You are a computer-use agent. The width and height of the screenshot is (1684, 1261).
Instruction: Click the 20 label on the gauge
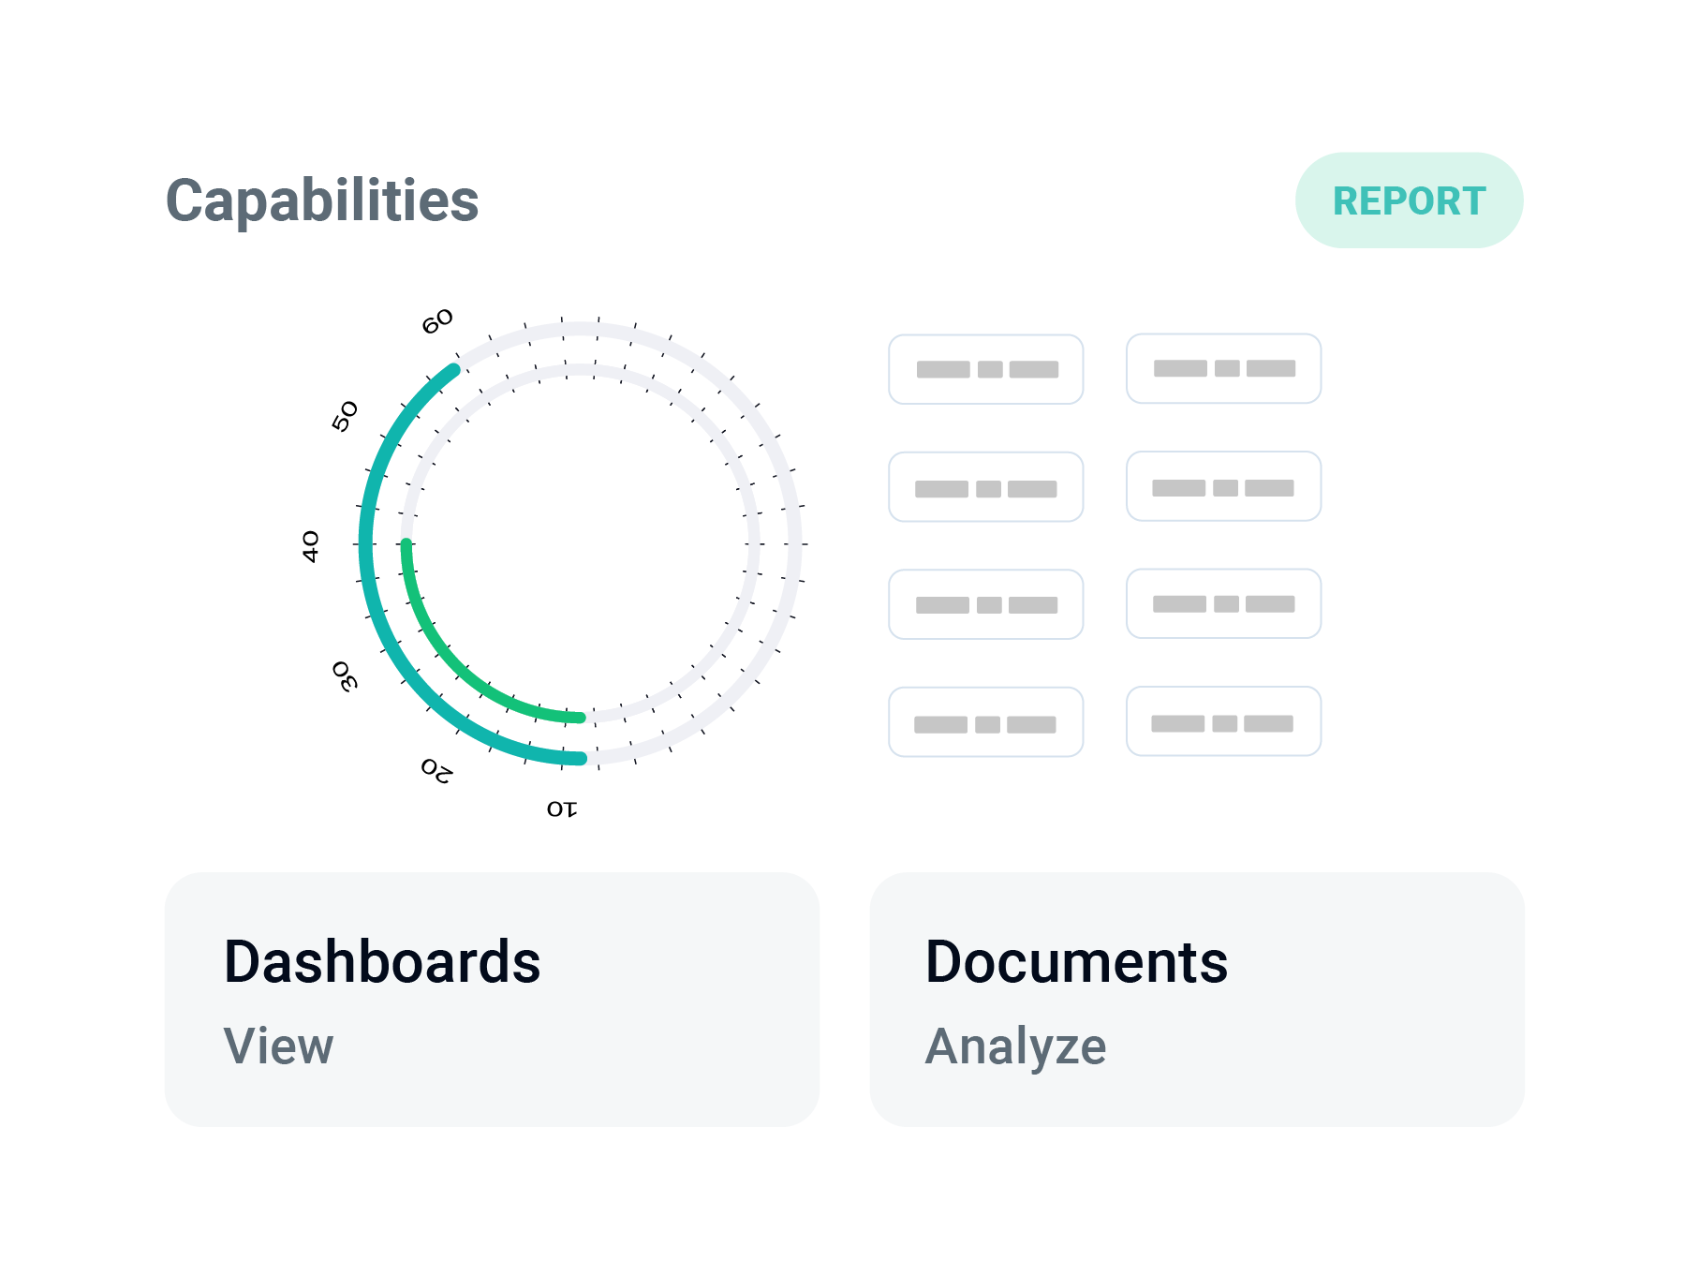(x=436, y=770)
